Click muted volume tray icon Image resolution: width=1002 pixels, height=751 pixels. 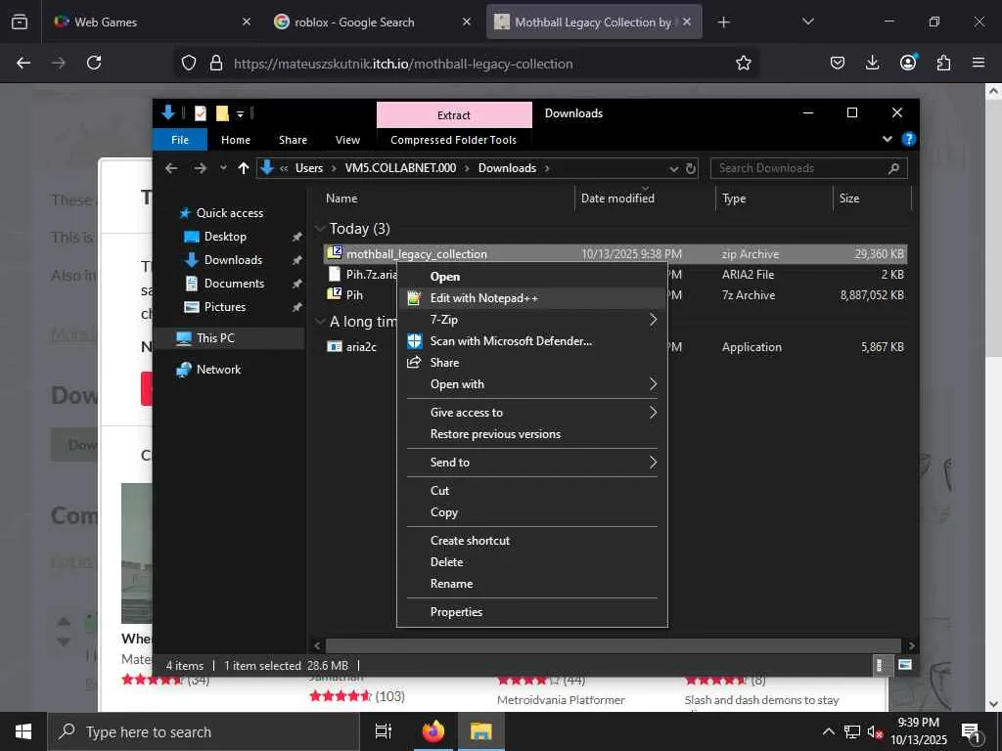875,731
